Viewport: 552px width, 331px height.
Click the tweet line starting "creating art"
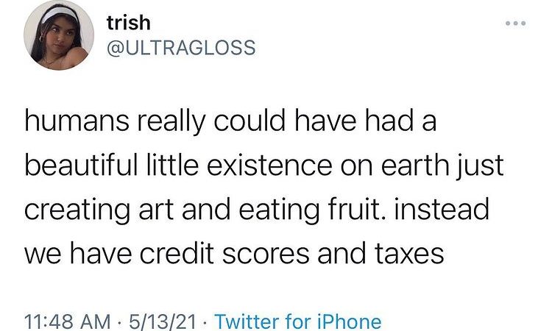[257, 210]
